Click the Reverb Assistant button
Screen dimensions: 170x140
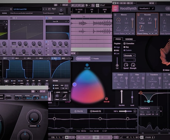point(83,59)
